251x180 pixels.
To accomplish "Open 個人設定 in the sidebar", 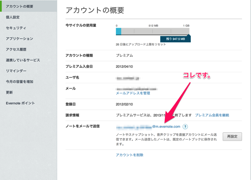I will (x=13, y=17).
